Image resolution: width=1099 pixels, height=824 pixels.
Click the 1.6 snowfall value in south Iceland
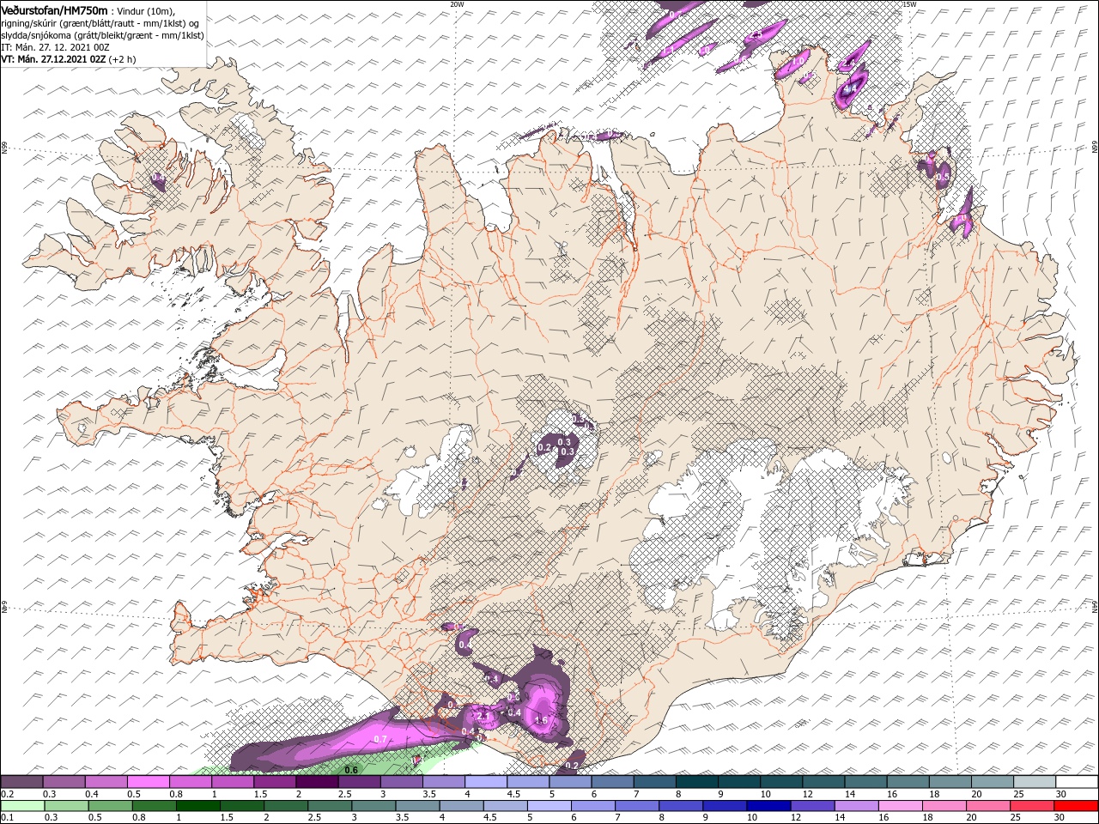click(541, 720)
